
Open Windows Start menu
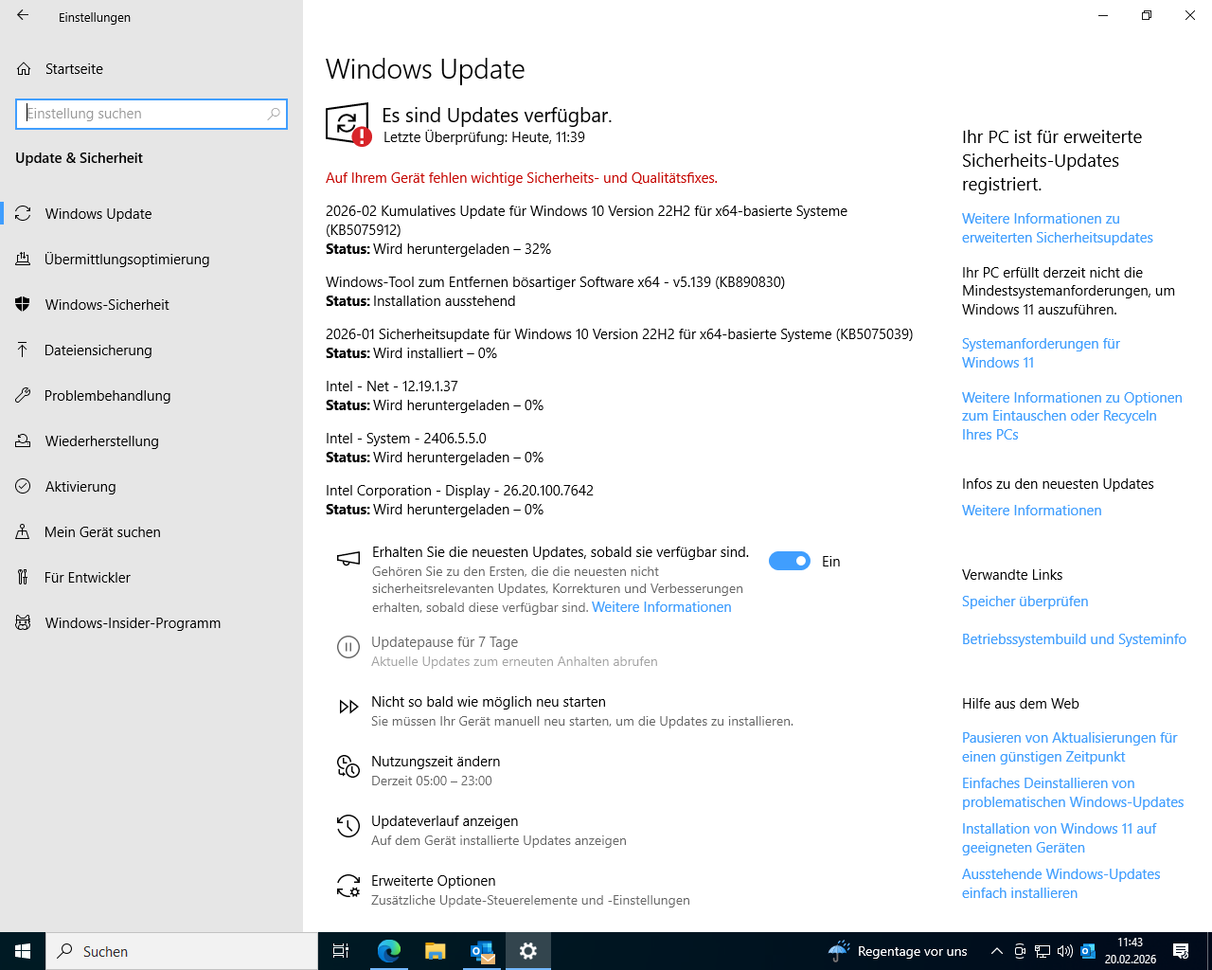tap(23, 951)
